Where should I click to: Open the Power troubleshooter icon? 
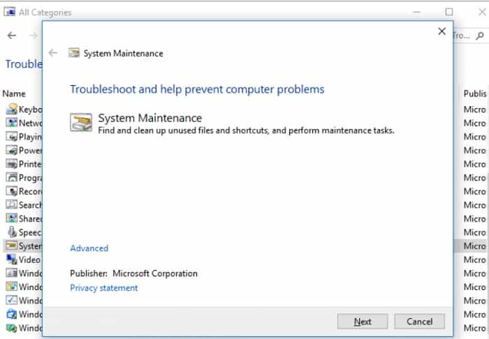[x=12, y=150]
